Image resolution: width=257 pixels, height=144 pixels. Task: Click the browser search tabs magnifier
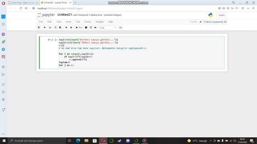pos(234,2)
